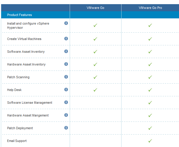Click VMware Go Pro checkmark for Patch Deployment
The height and width of the screenshot is (147, 179).
(x=150, y=128)
